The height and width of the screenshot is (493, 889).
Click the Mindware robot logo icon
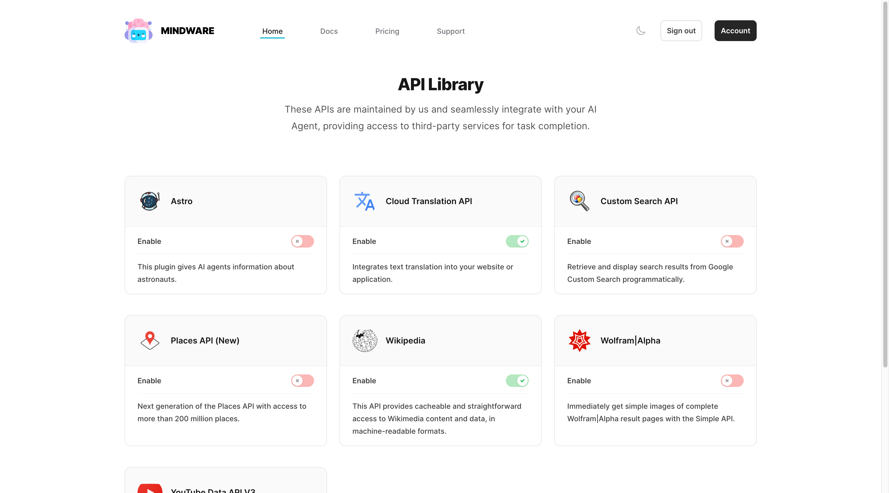tap(138, 31)
